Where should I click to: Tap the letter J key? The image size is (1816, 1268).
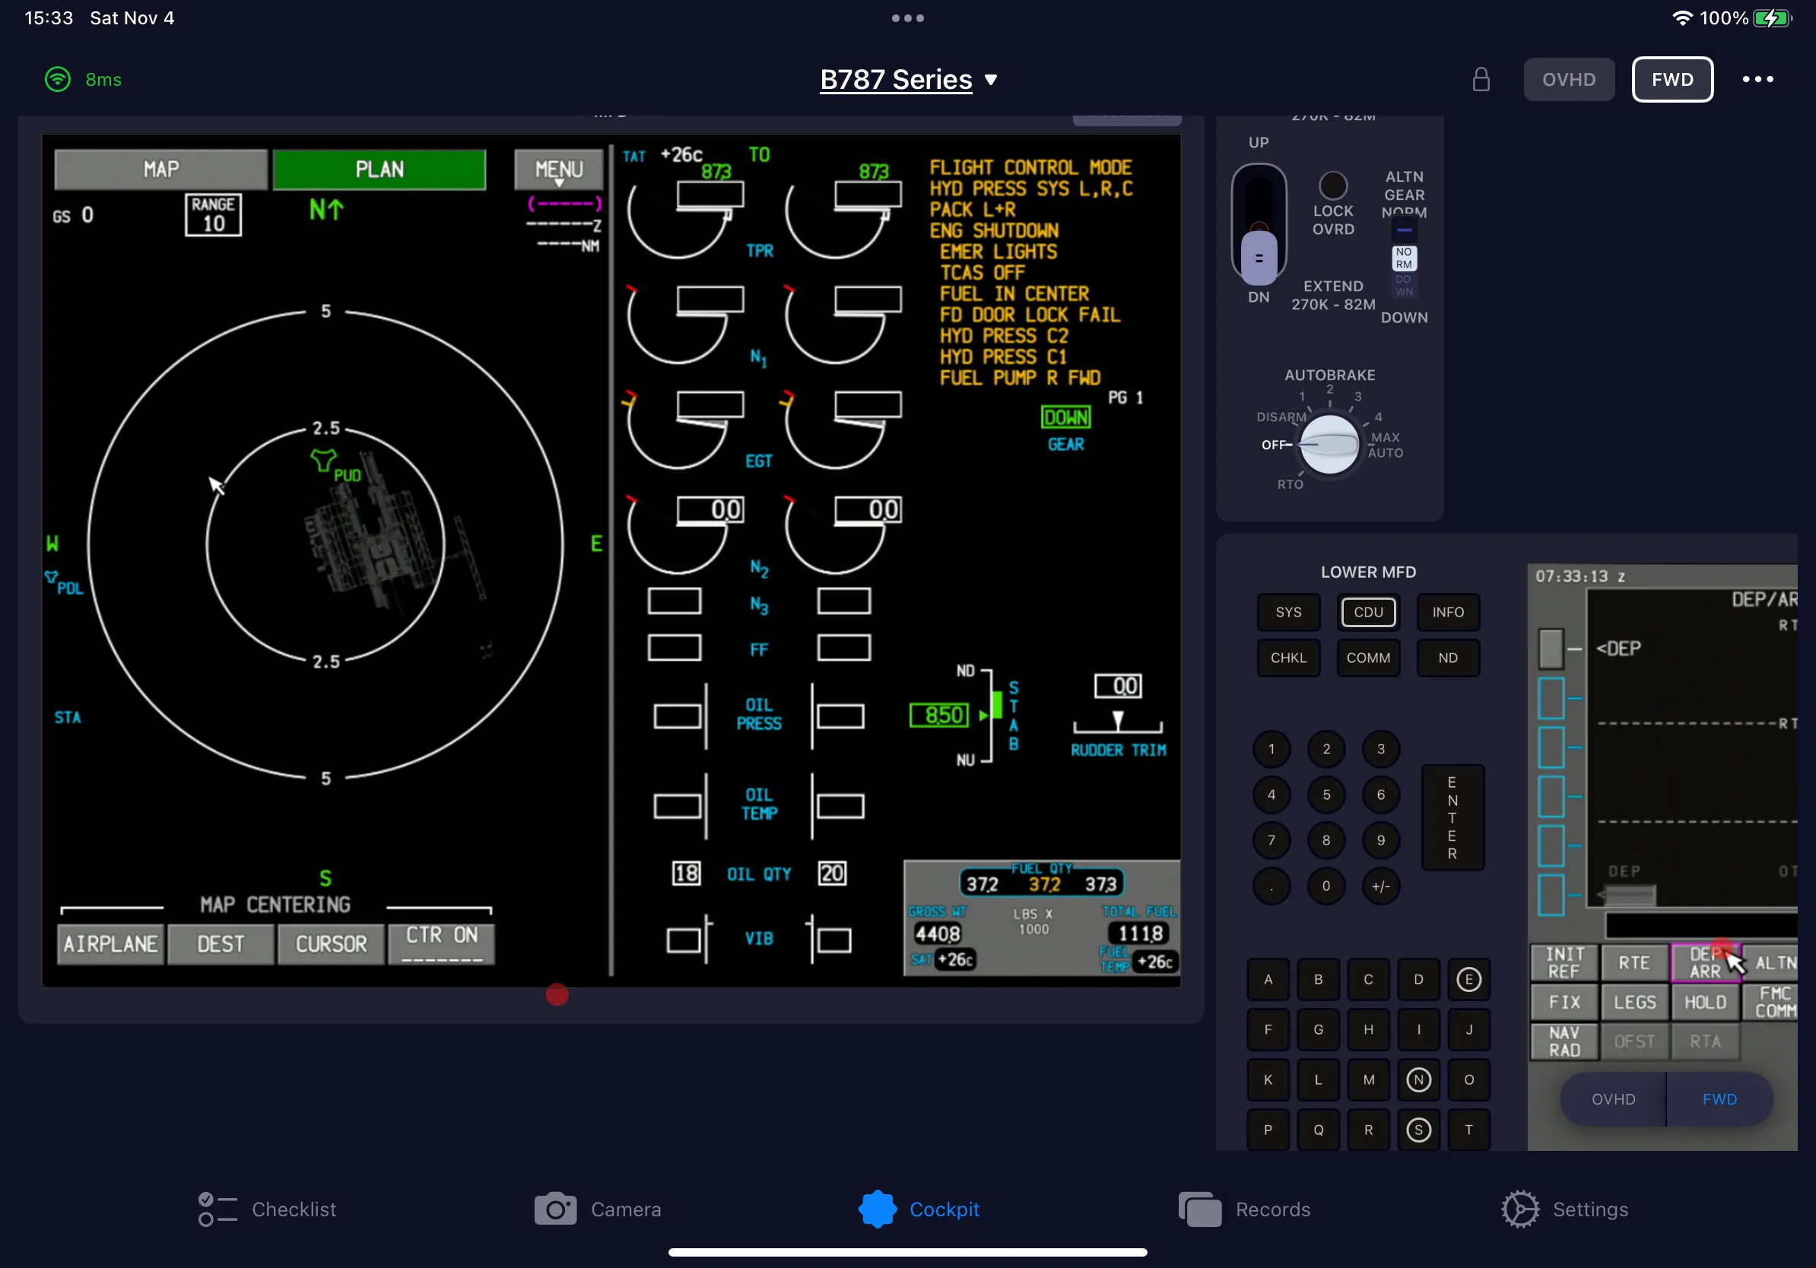click(x=1468, y=1029)
